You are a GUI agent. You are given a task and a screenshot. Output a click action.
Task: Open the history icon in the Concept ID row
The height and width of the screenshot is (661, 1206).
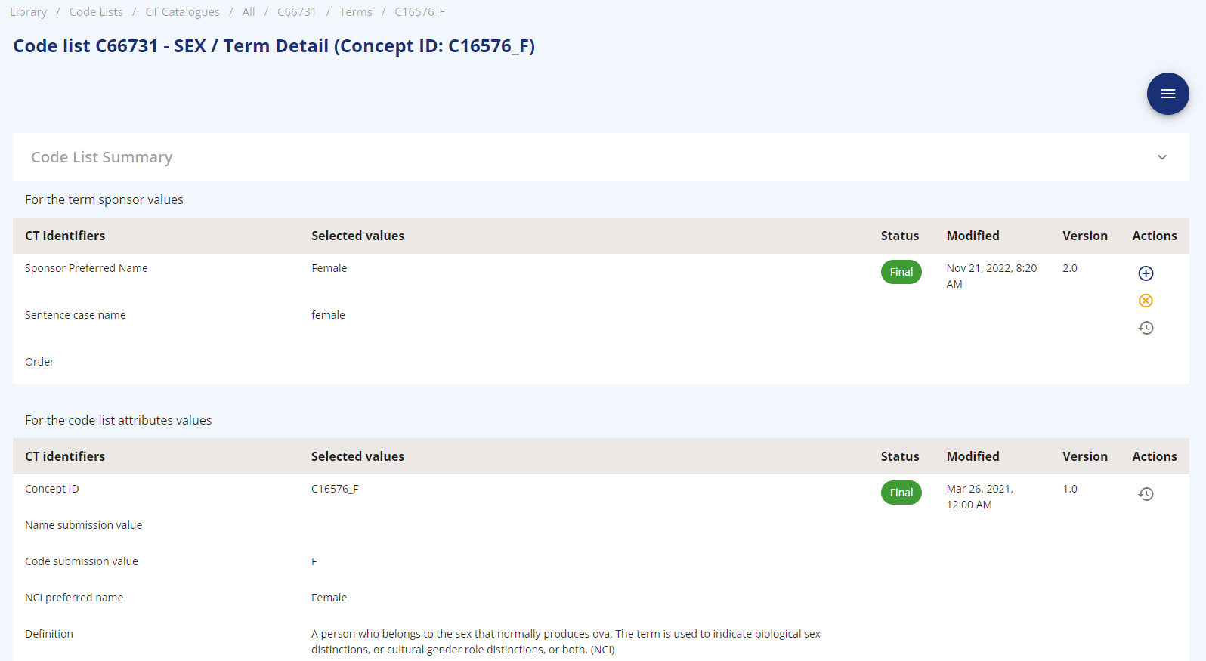tap(1146, 494)
